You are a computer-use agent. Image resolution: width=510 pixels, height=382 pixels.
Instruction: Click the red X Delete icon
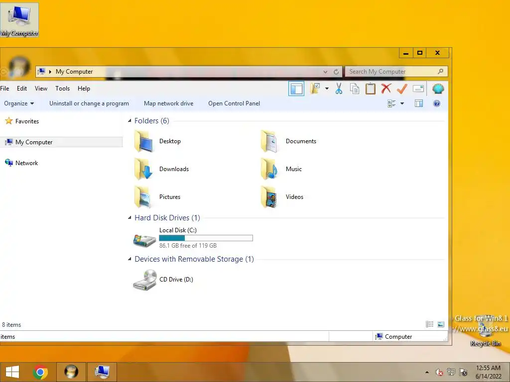pyautogui.click(x=386, y=89)
